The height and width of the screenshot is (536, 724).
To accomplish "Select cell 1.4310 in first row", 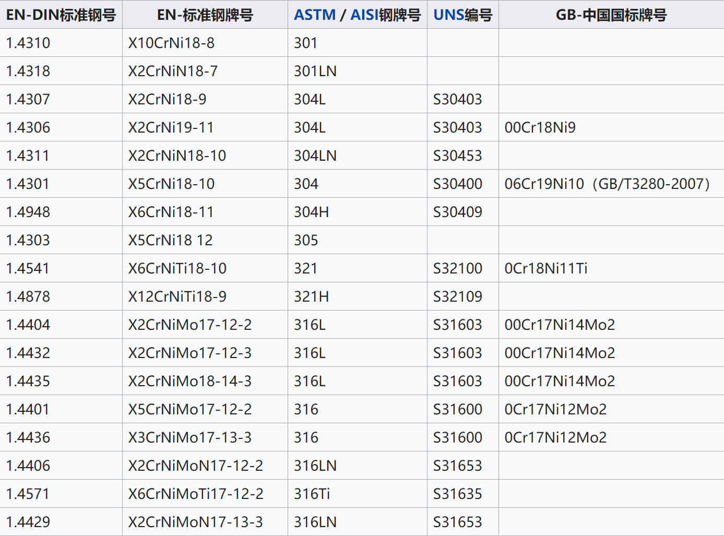I will point(28,43).
